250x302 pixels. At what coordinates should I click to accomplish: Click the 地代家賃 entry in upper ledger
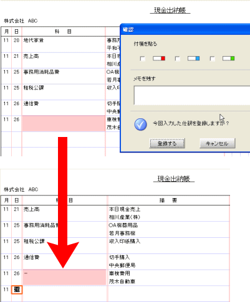(34, 40)
